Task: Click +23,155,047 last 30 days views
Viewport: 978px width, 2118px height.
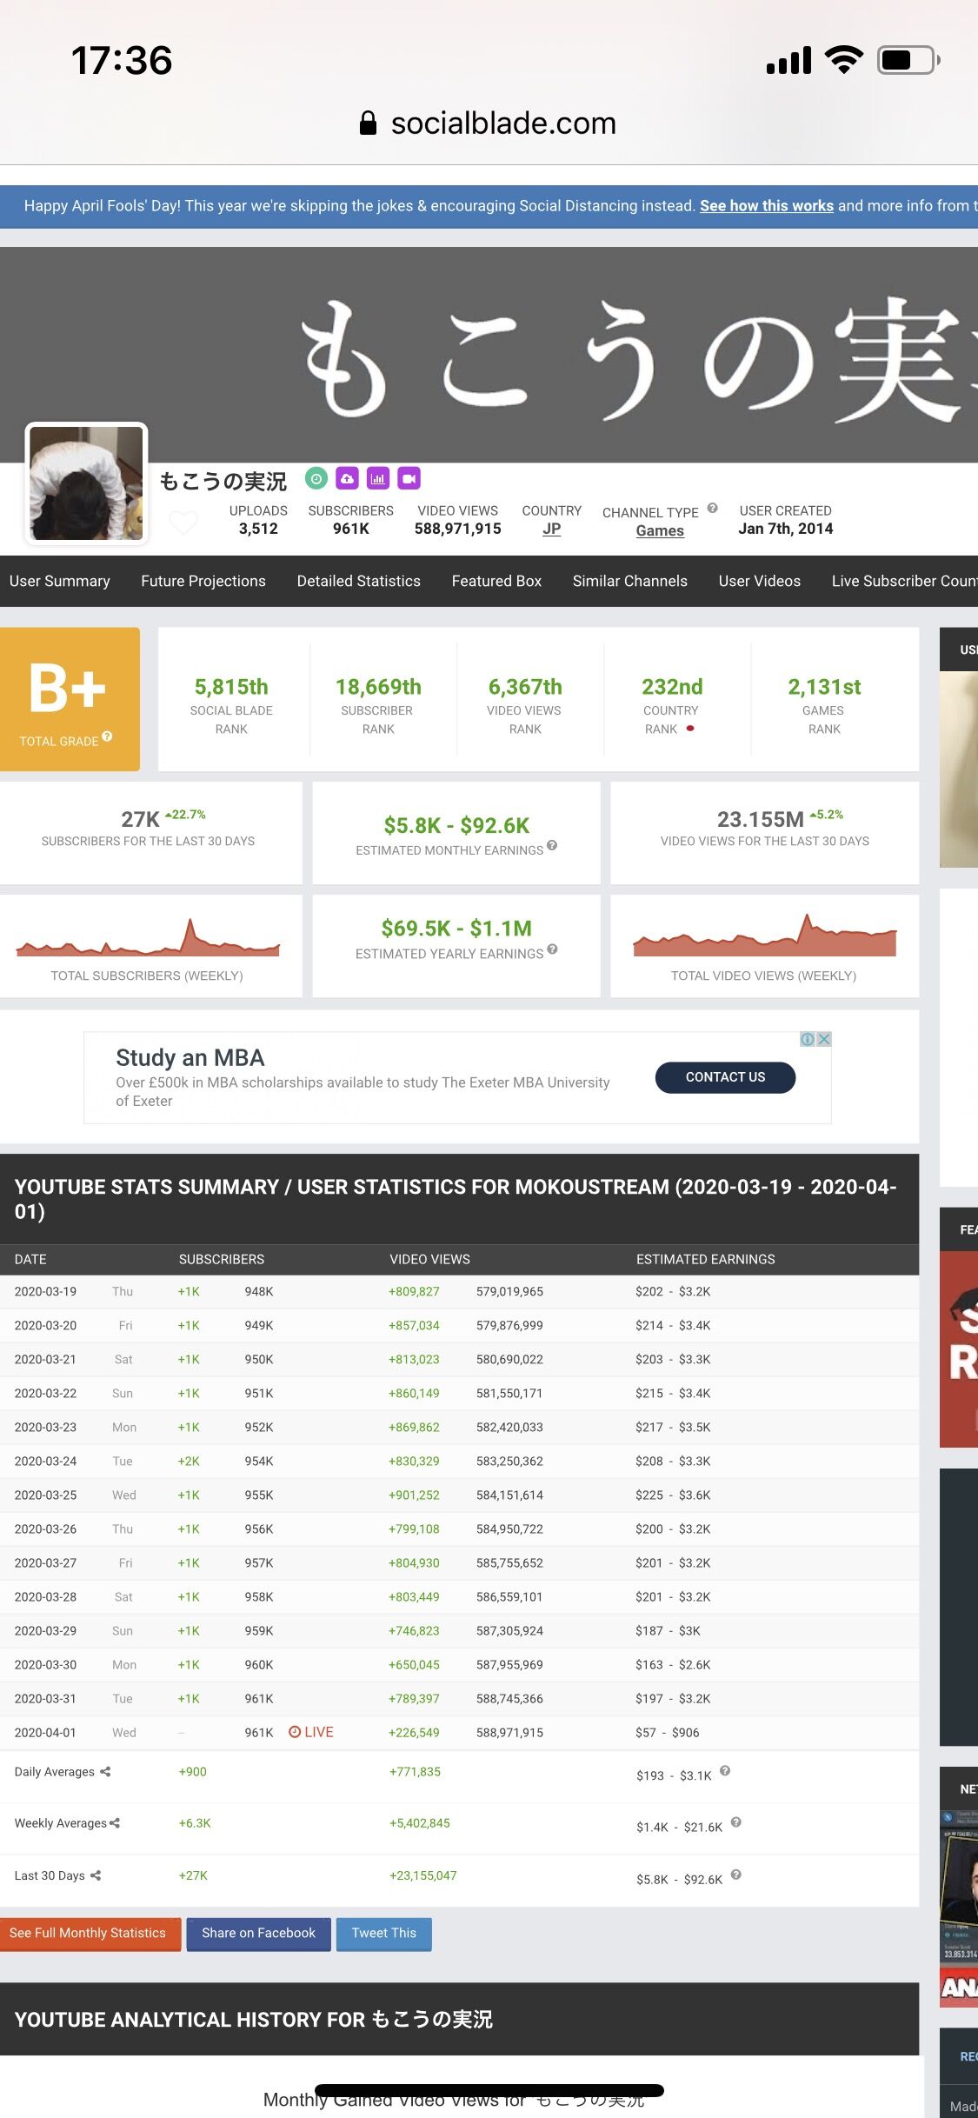Action: [x=422, y=1875]
